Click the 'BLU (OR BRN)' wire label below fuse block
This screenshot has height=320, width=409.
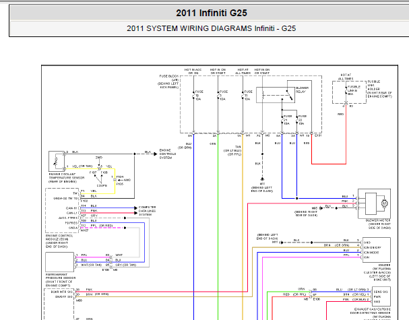185,146
